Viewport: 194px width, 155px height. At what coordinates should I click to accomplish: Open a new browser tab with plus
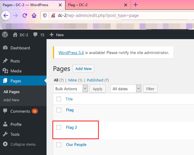[x=136, y=5]
